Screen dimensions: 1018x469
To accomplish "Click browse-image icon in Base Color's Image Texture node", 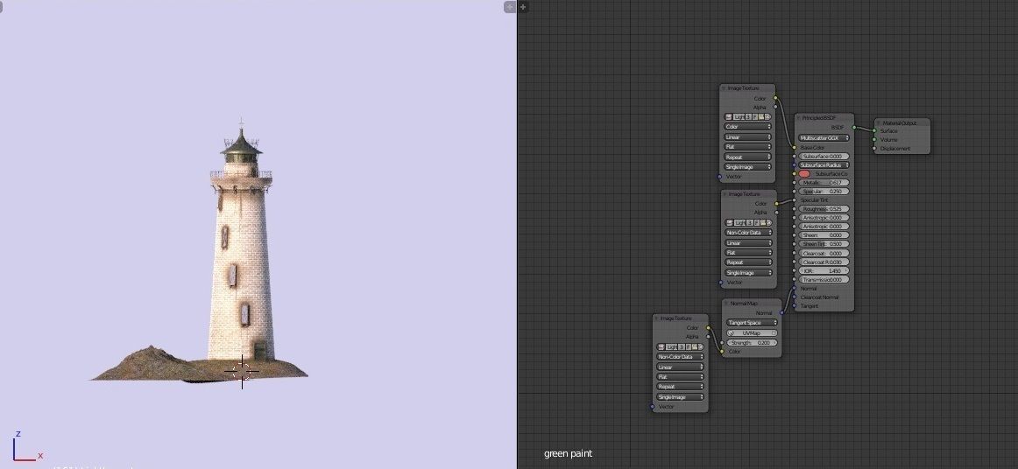I will [x=728, y=116].
